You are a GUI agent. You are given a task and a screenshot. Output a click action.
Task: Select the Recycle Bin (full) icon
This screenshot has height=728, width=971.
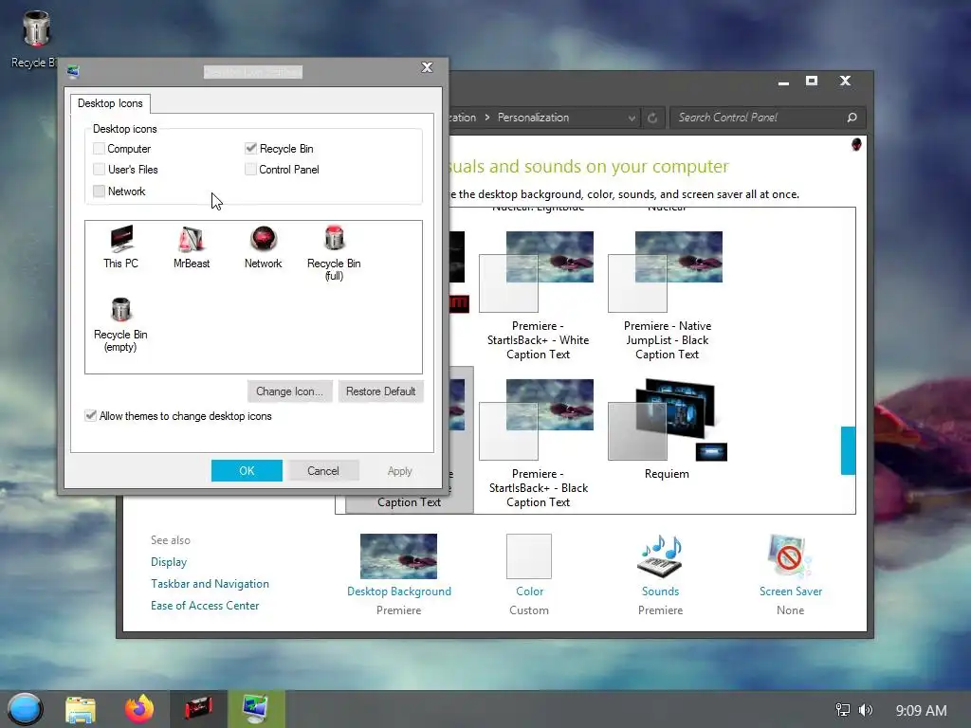334,253
